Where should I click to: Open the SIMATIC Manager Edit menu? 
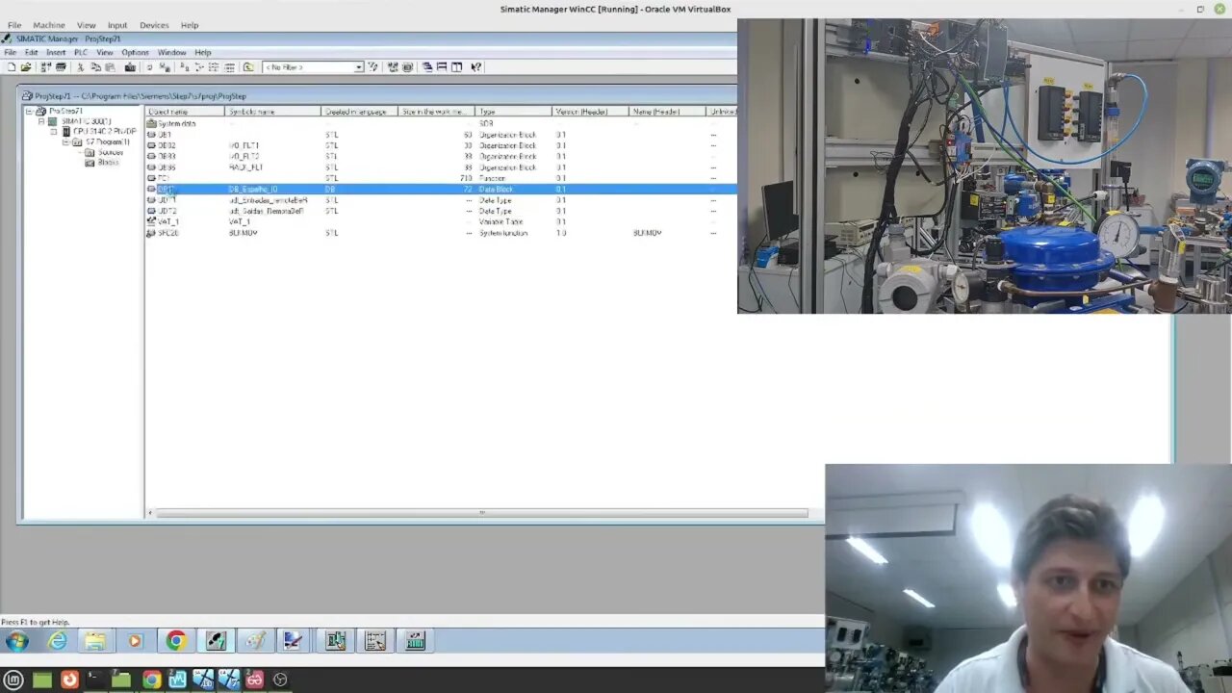coord(32,52)
